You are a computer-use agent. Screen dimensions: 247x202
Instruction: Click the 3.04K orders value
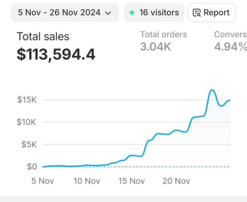tap(155, 46)
